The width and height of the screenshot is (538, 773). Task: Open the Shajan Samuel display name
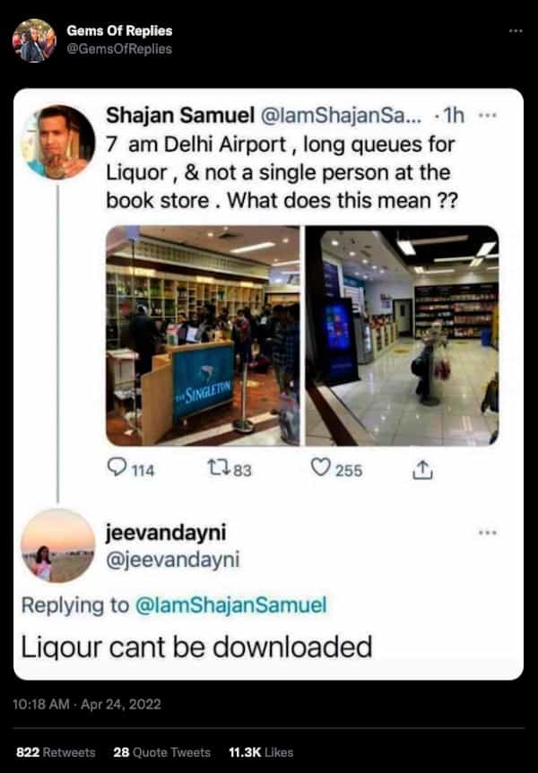point(180,116)
